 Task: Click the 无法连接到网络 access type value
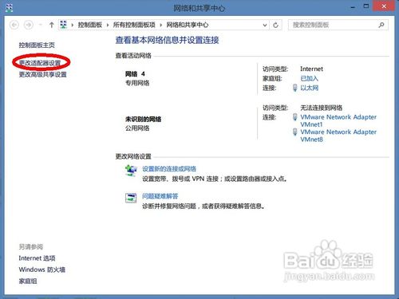(322, 108)
